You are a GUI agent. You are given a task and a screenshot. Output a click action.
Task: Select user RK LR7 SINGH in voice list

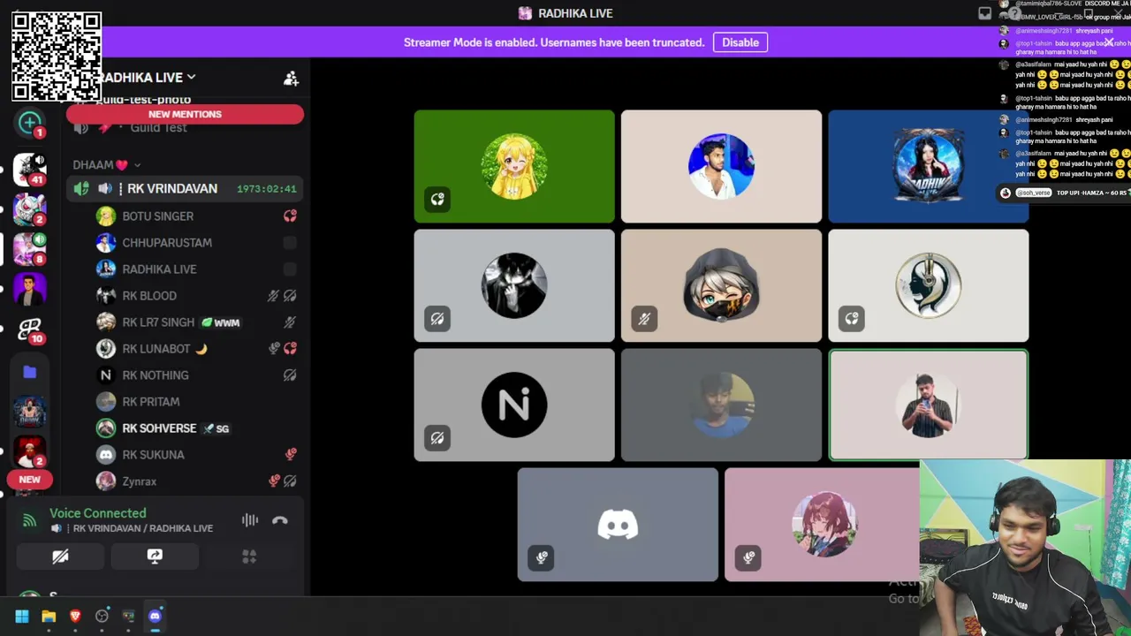click(195, 322)
